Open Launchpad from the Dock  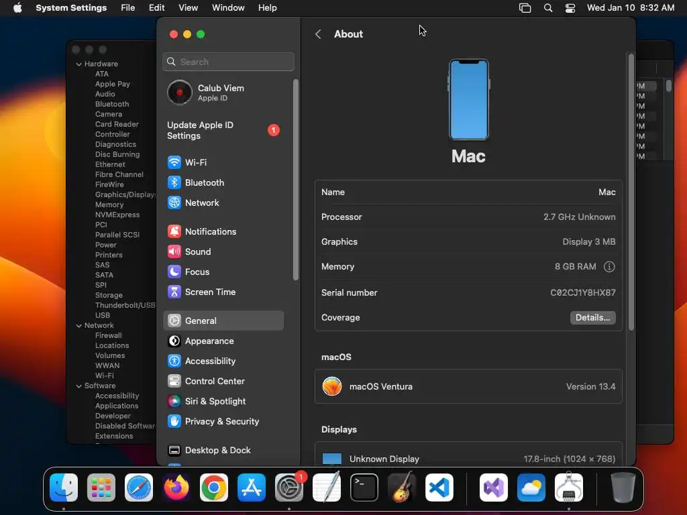101,488
